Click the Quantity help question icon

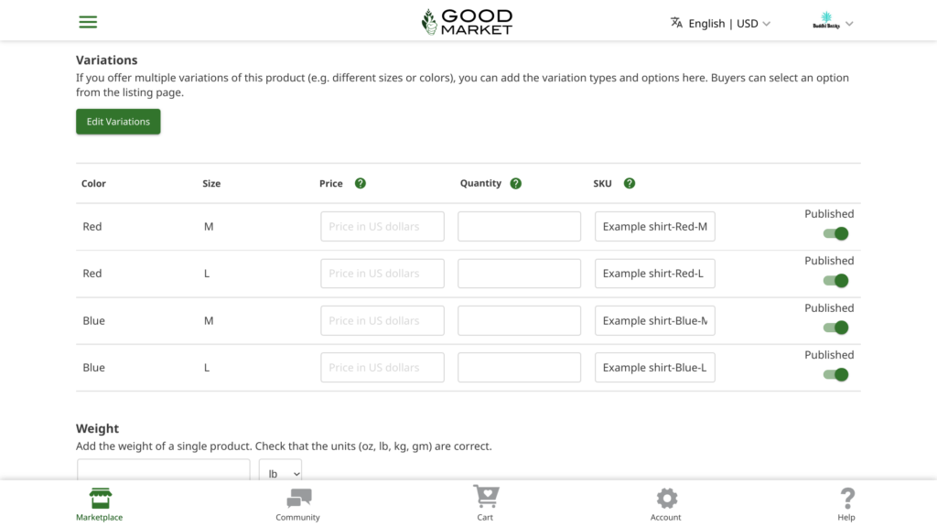click(516, 183)
